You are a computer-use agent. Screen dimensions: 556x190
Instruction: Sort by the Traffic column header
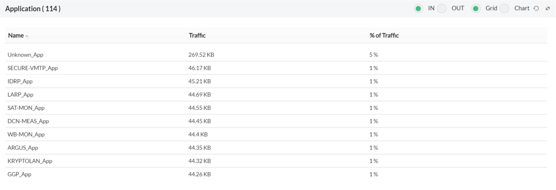[197, 35]
